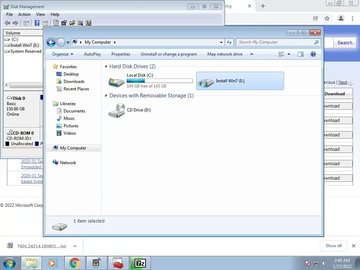Open 7-Zip from the taskbar
Image resolution: width=360 pixels, height=270 pixels.
[140, 263]
